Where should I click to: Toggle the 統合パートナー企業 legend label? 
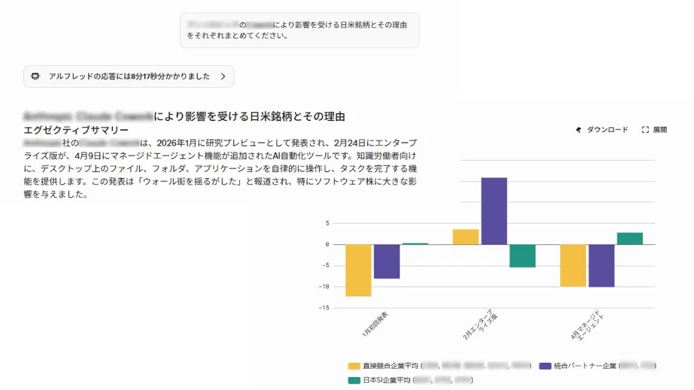pyautogui.click(x=585, y=366)
